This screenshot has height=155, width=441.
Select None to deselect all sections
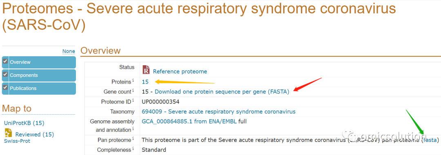(69, 51)
